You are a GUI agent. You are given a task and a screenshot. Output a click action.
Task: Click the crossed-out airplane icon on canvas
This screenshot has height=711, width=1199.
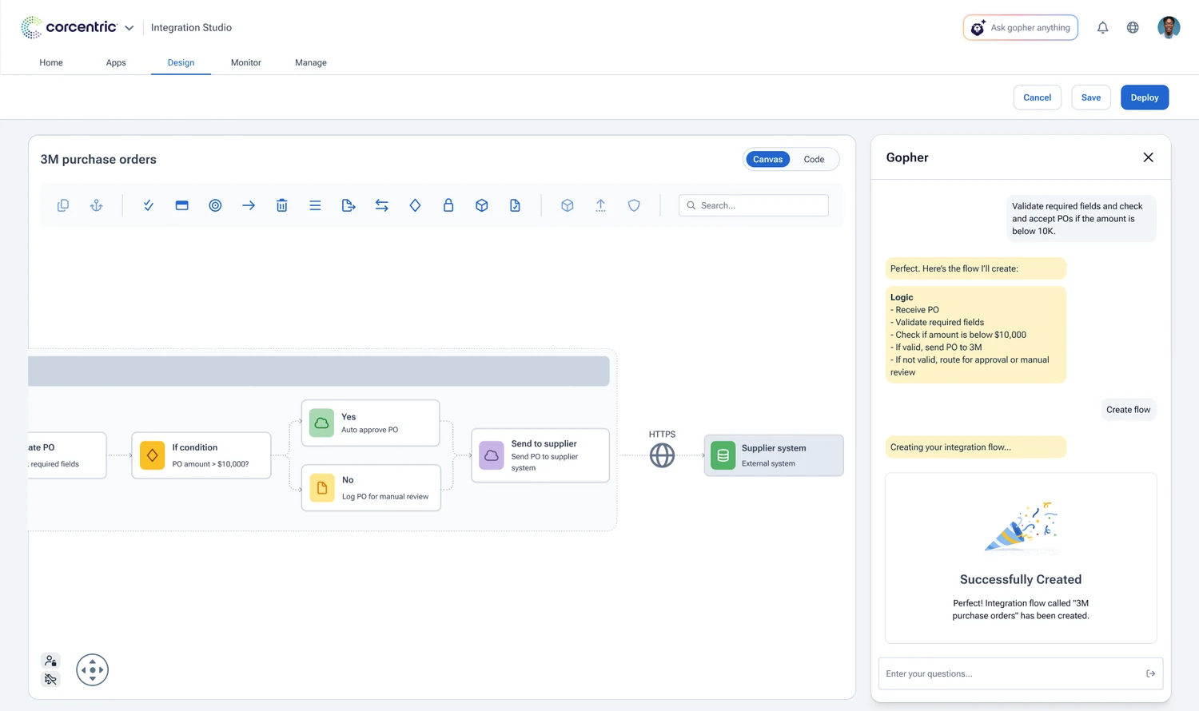point(50,679)
